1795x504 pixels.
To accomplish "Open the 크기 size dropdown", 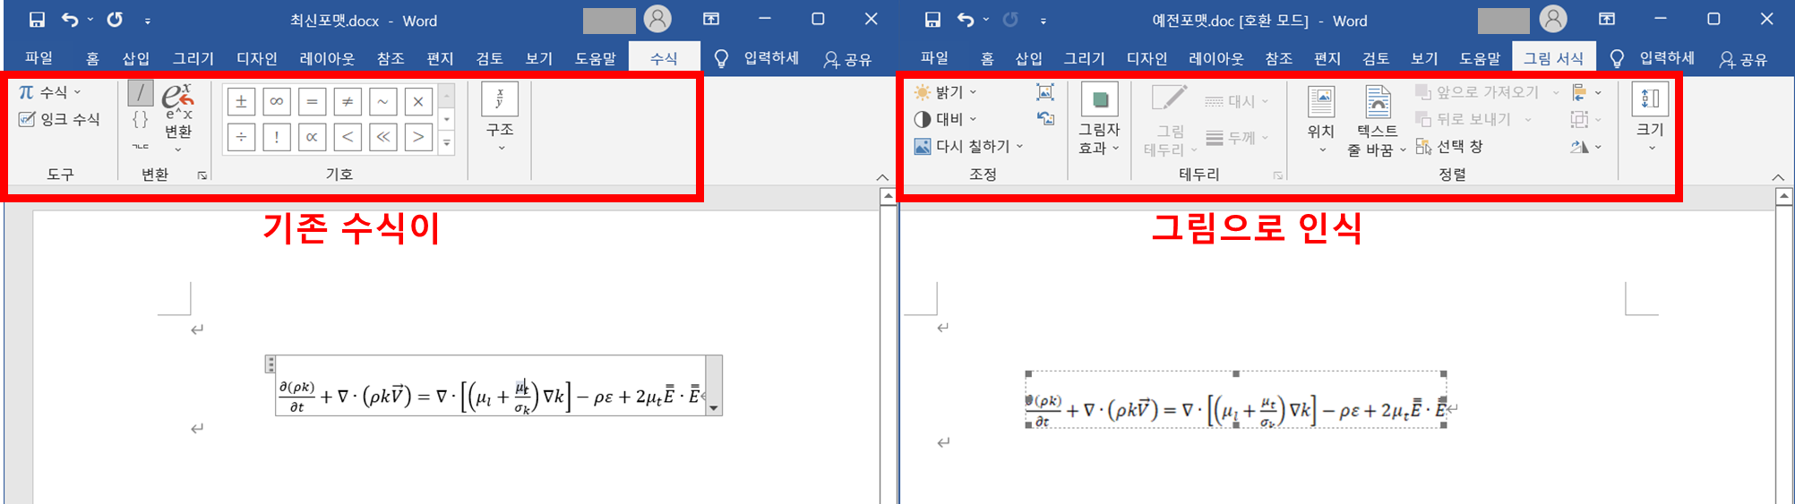I will point(1650,118).
